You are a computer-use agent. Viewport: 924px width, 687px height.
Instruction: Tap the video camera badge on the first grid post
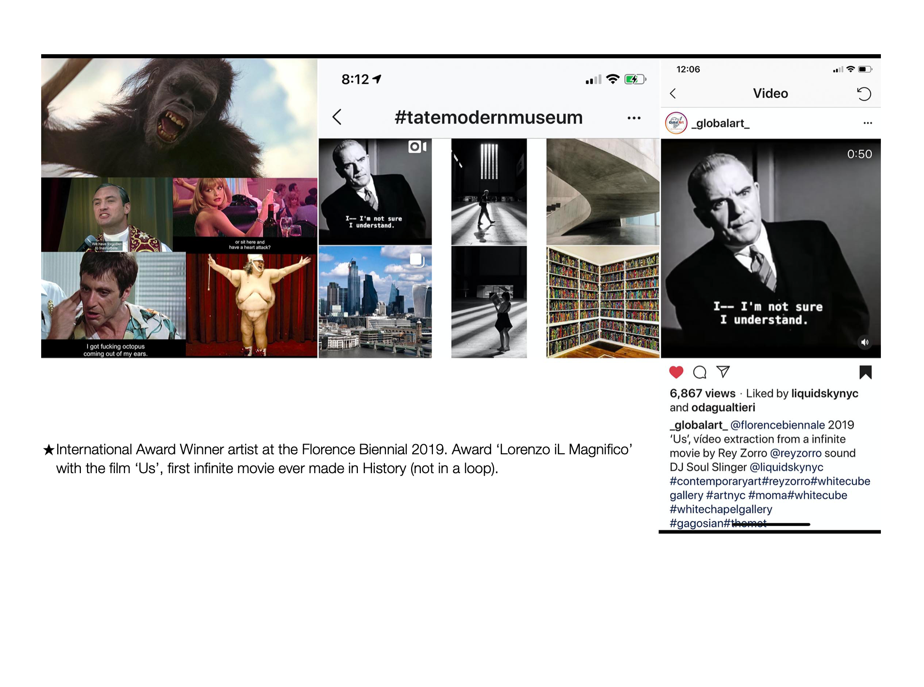[417, 147]
